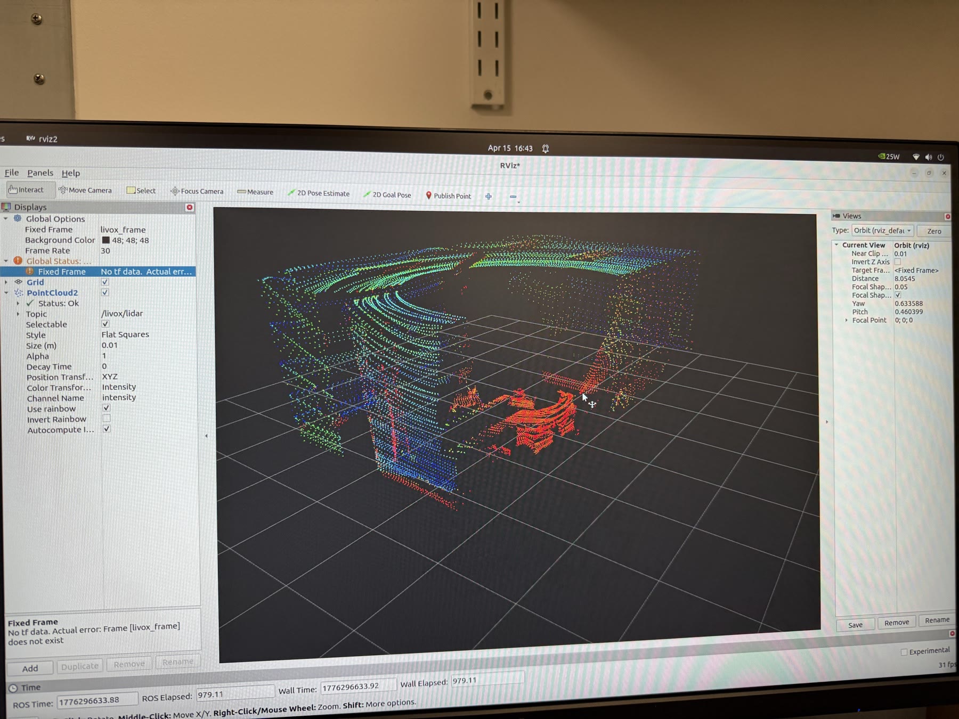Collapse the Current View node
Image resolution: width=959 pixels, height=719 pixels.
[x=836, y=244]
